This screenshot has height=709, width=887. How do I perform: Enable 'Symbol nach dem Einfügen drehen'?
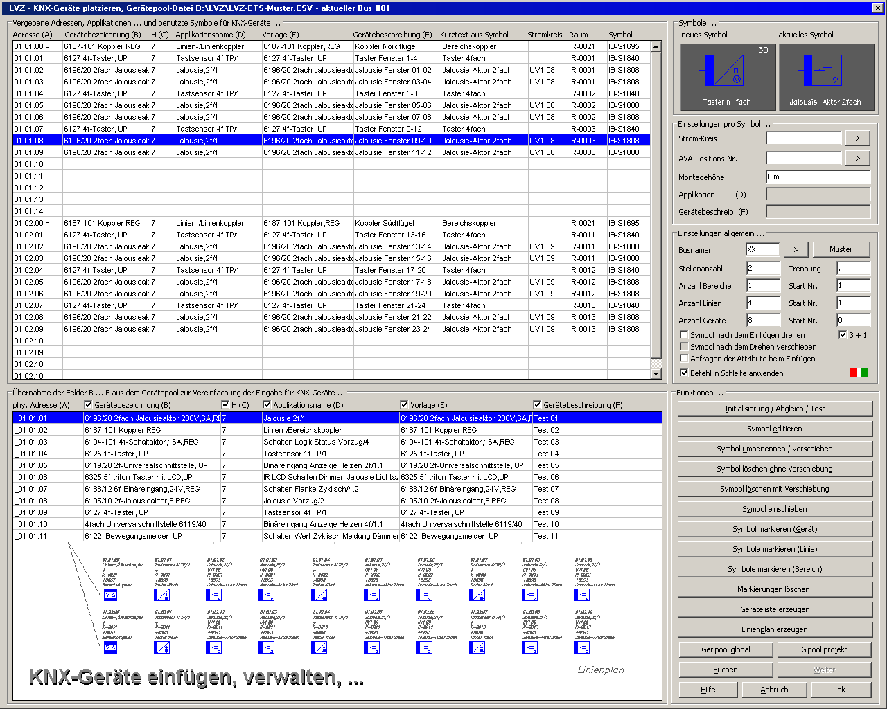(x=684, y=335)
